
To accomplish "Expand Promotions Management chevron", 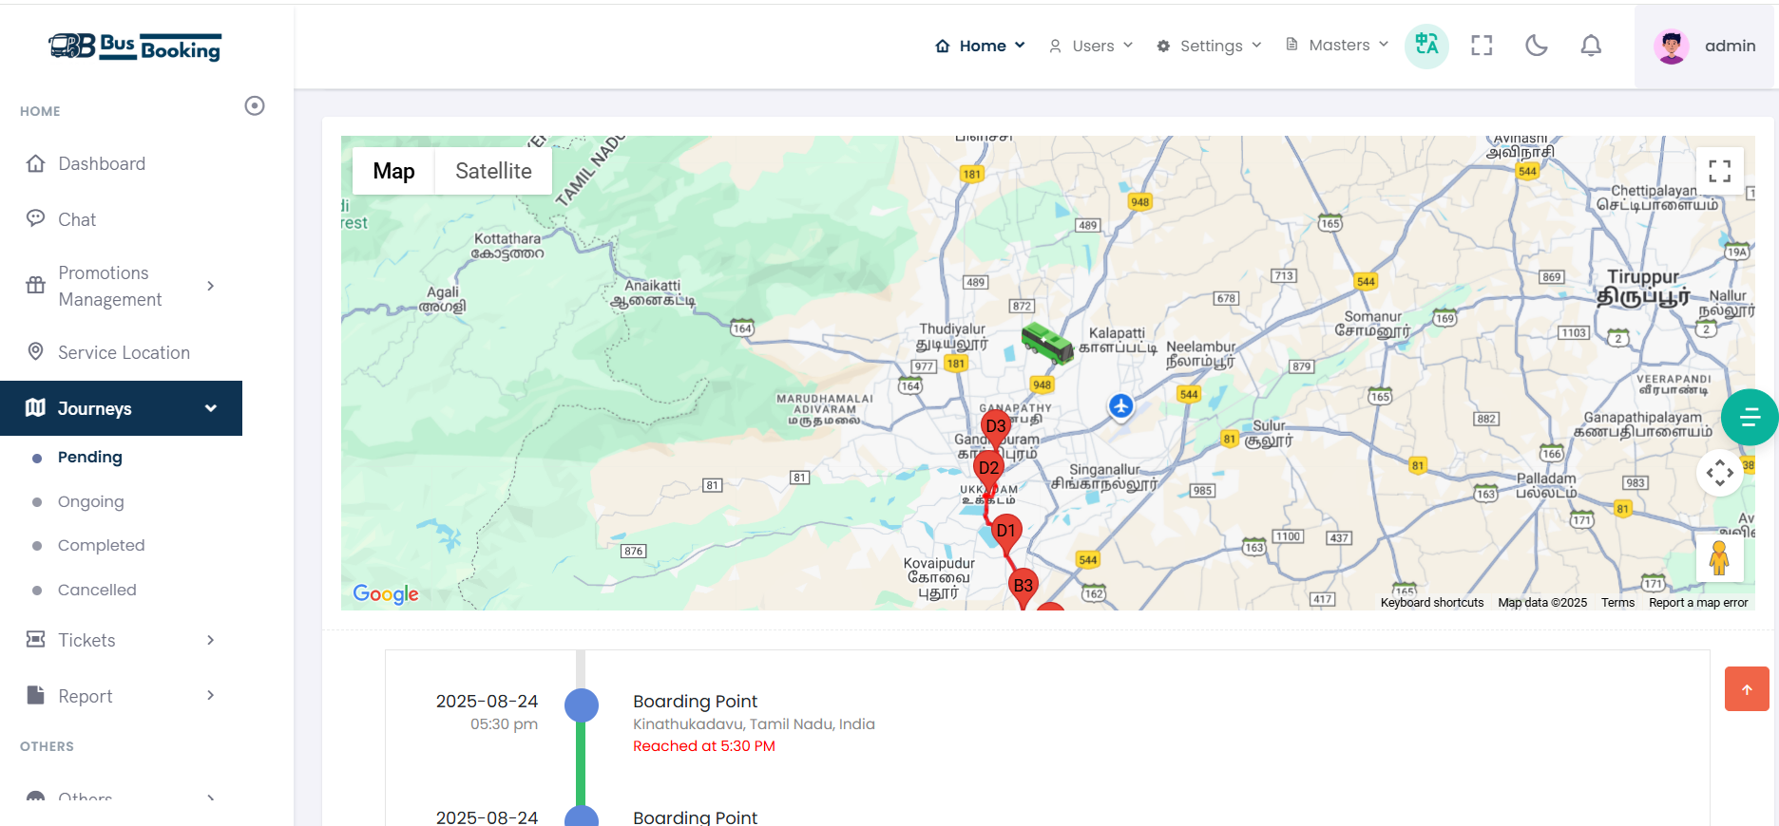I will [x=211, y=286].
